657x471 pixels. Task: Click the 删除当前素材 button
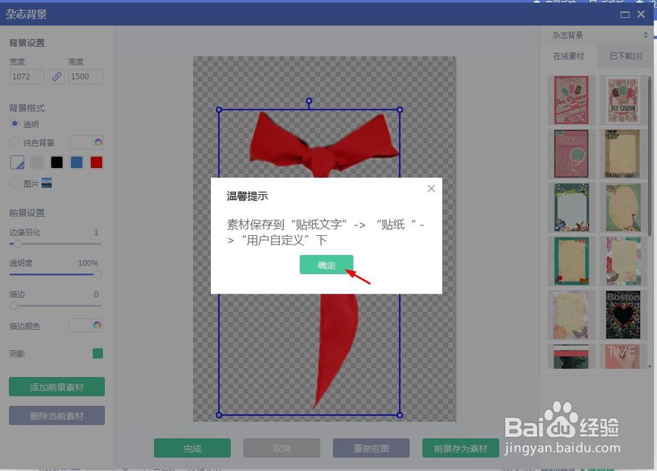click(57, 416)
